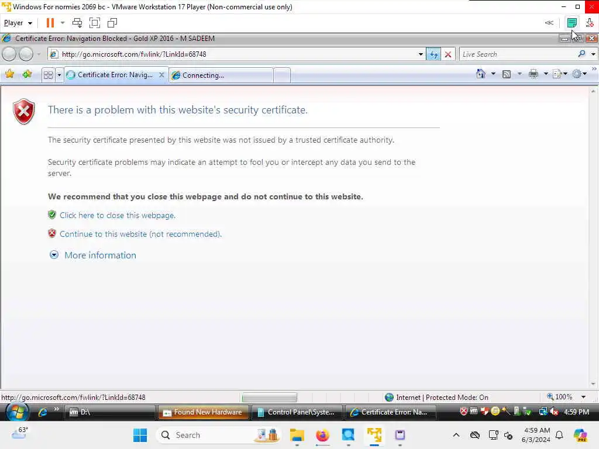Click 'Continue to this website (not recommended)'
Screen dimensions: 599x449
[140, 234]
